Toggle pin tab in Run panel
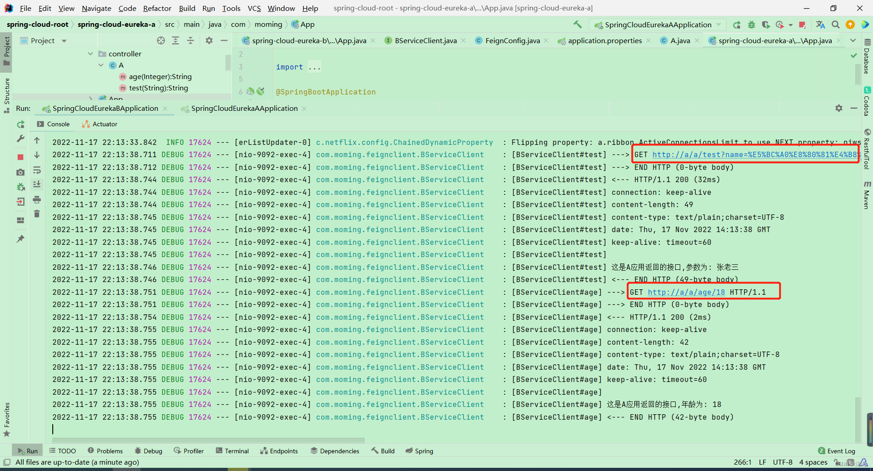This screenshot has height=471, width=873. coord(20,238)
